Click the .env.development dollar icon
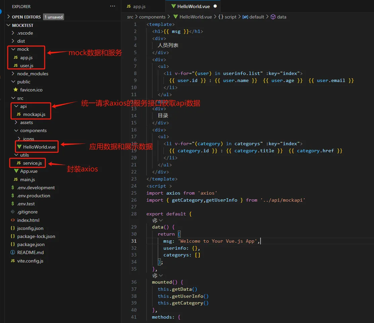Viewport: 374px width, 323px height. [13, 188]
